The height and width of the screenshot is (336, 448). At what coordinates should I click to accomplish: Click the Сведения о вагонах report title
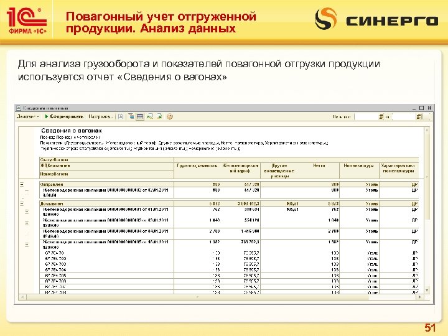coord(72,131)
